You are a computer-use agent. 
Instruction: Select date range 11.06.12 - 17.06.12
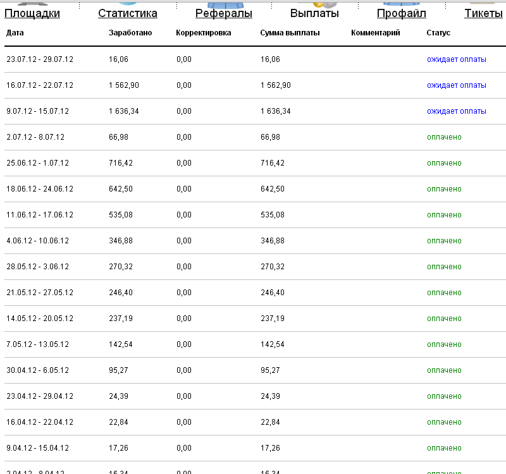pos(40,215)
